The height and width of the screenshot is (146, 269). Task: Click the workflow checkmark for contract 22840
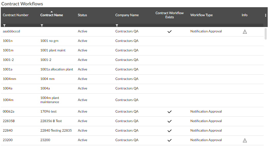(x=170, y=131)
